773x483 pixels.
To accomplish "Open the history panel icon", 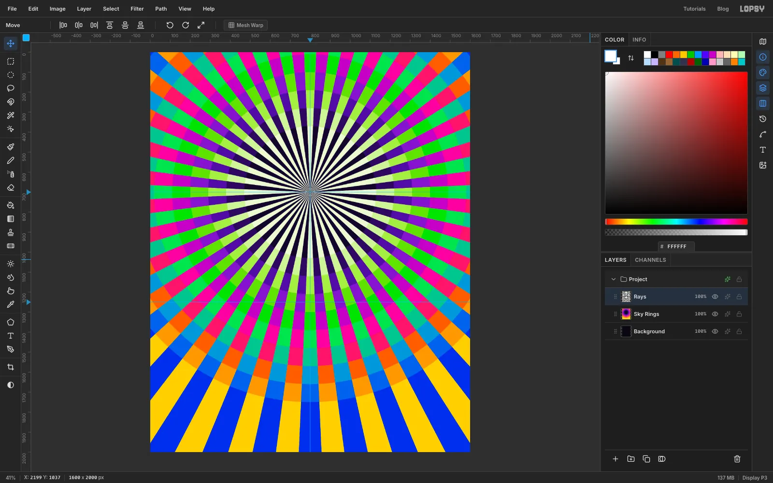I will pos(763,119).
